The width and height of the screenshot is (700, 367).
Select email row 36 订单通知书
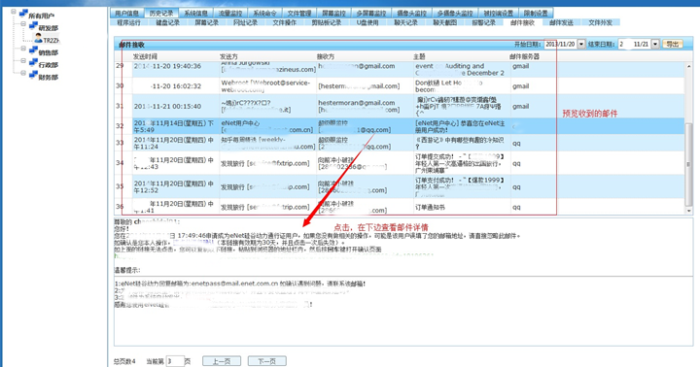400,207
